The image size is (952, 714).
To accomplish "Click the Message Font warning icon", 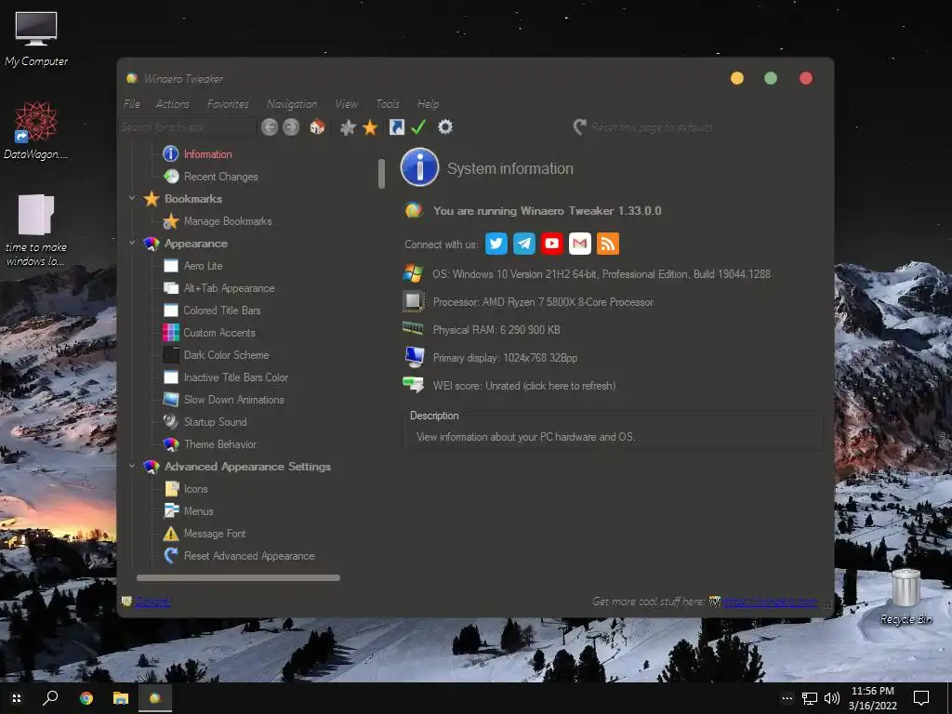I will 171,533.
